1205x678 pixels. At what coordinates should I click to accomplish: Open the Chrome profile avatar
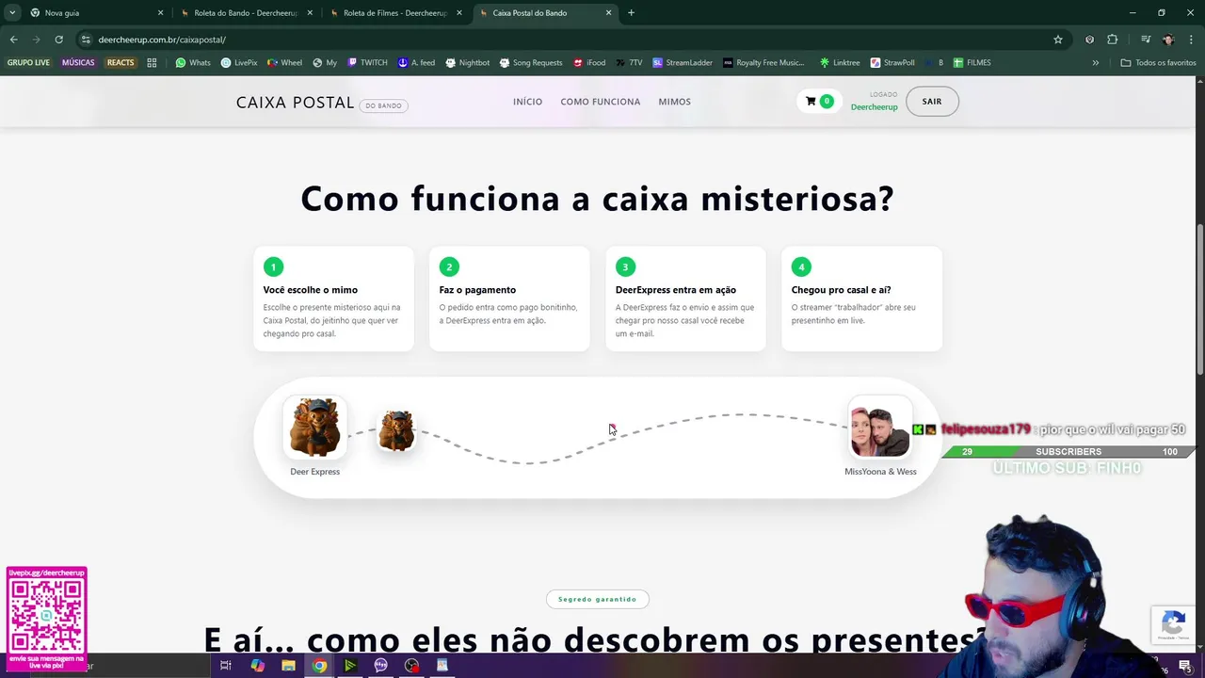1168,40
